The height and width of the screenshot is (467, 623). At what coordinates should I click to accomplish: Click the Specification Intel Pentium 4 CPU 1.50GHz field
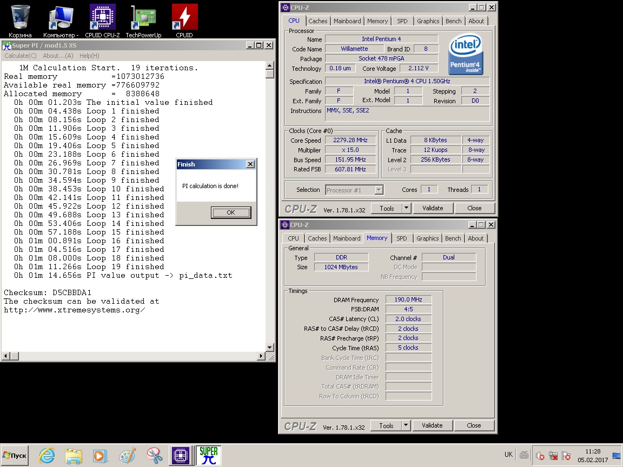(x=407, y=82)
